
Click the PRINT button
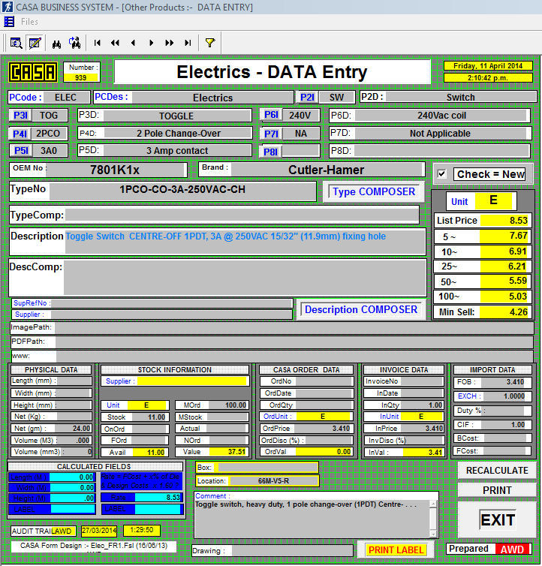(497, 490)
